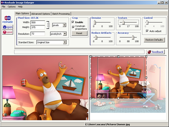Click the homer.jpg file path in status bar
This screenshot has height=127, width=169.
[x=107, y=124]
